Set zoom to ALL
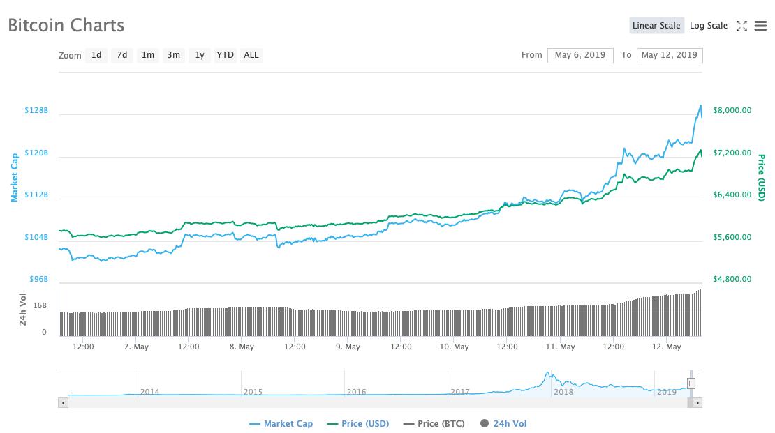Viewport: 775px width, 433px height. point(251,55)
